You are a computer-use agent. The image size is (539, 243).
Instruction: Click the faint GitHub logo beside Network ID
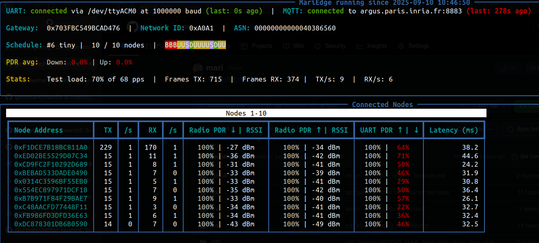(133, 27)
